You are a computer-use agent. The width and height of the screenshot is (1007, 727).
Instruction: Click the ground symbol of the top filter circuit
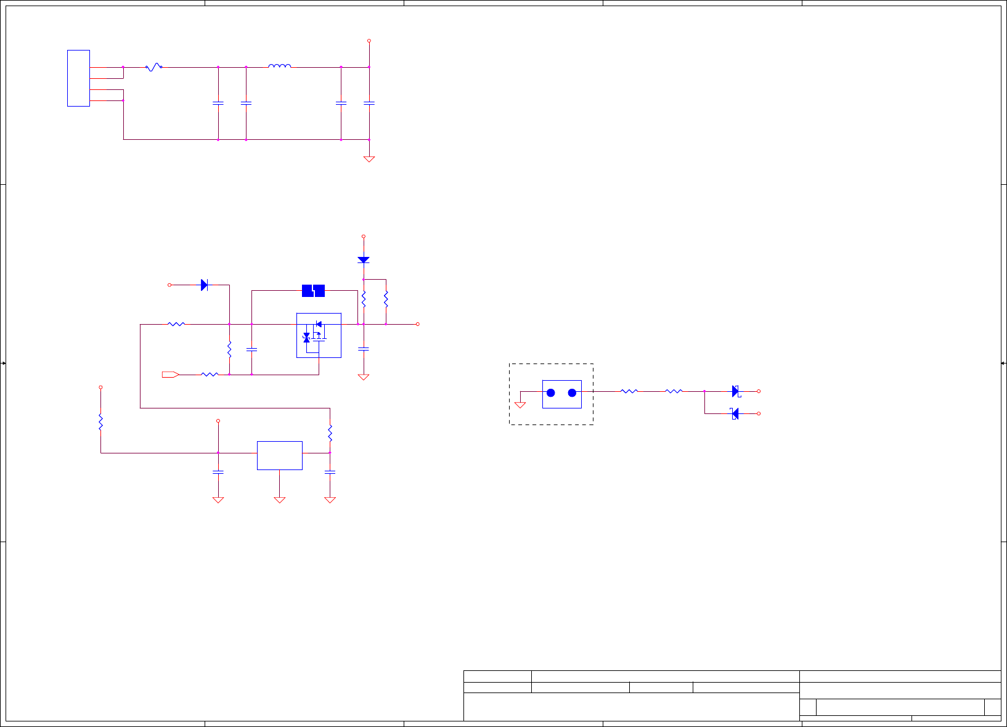(369, 159)
